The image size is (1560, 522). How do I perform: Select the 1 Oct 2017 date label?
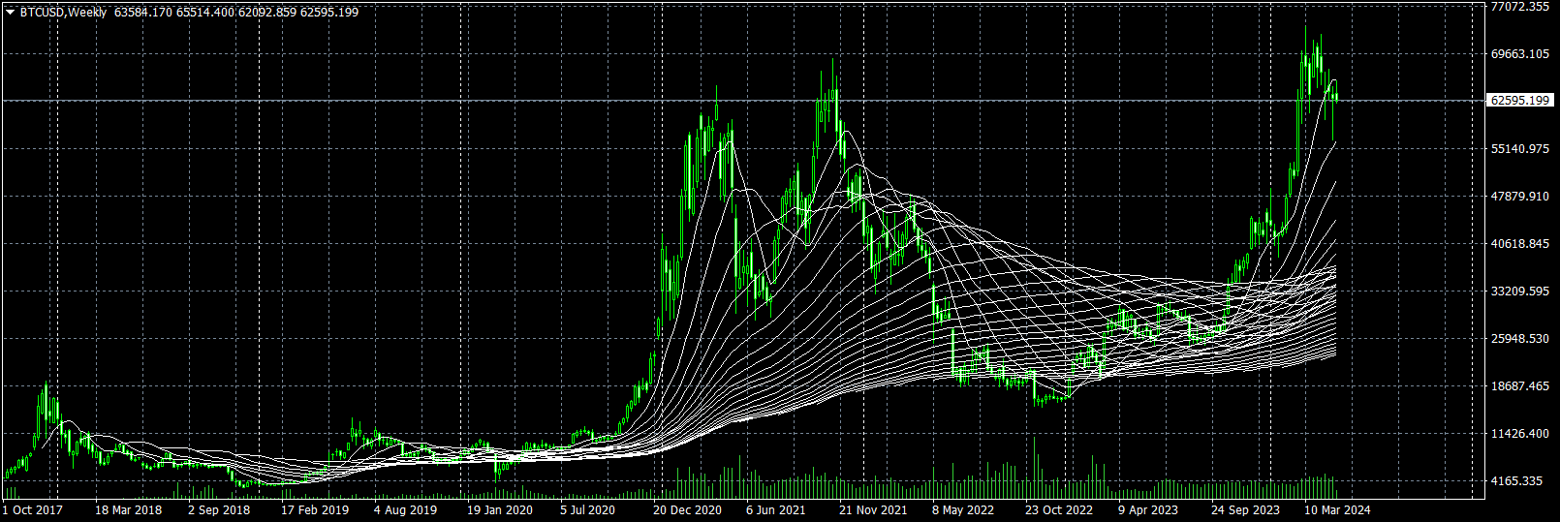click(33, 510)
